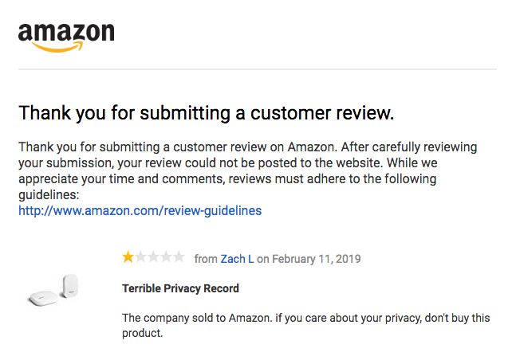Click the first gold star rating
The width and height of the screenshot is (516, 364).
point(128,257)
